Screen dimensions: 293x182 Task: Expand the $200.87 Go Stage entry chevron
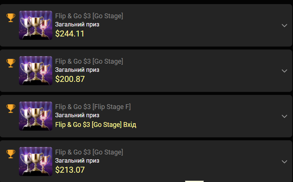click(x=284, y=71)
